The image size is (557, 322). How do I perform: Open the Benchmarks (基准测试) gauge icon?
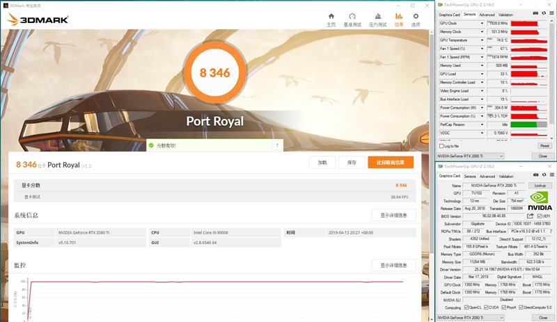pos(352,16)
